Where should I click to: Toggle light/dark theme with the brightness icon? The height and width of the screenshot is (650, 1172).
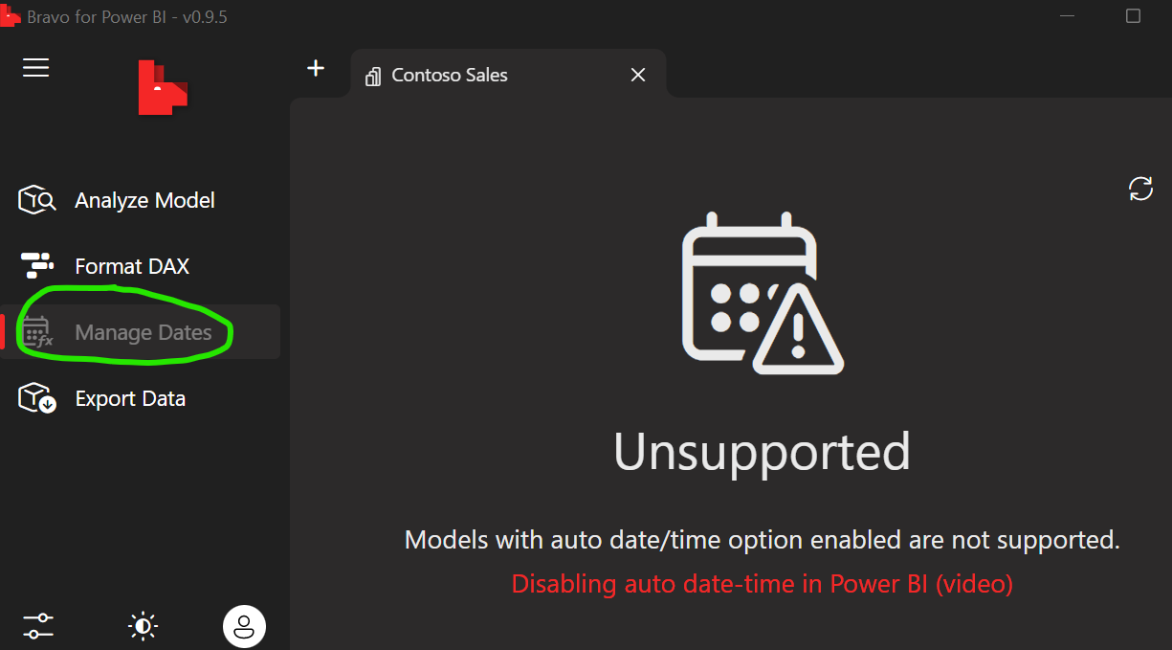point(142,625)
